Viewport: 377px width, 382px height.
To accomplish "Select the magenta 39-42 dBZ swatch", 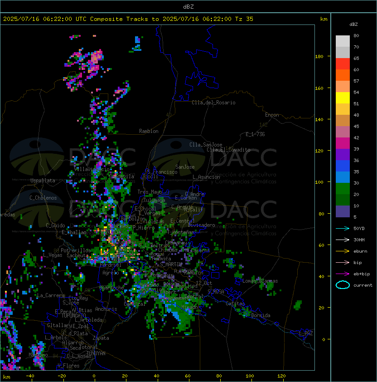I will pyautogui.click(x=343, y=143).
